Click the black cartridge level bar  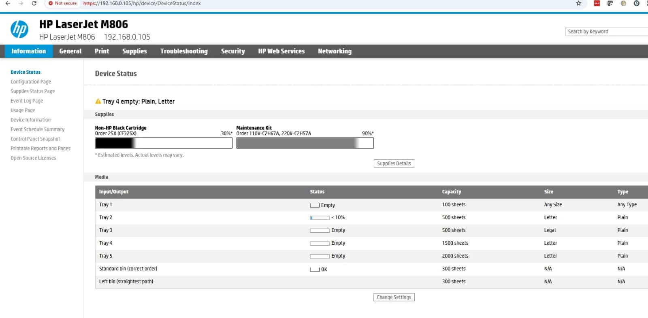click(164, 143)
